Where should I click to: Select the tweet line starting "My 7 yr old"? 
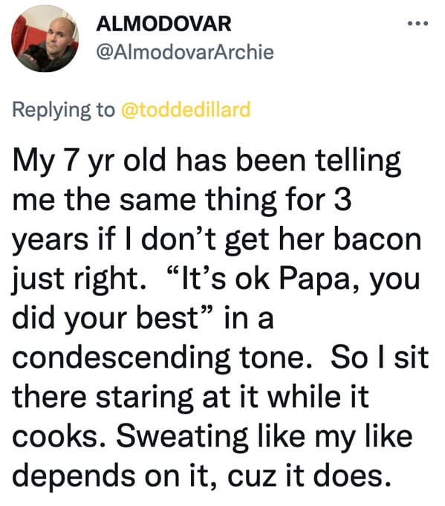[207, 162]
